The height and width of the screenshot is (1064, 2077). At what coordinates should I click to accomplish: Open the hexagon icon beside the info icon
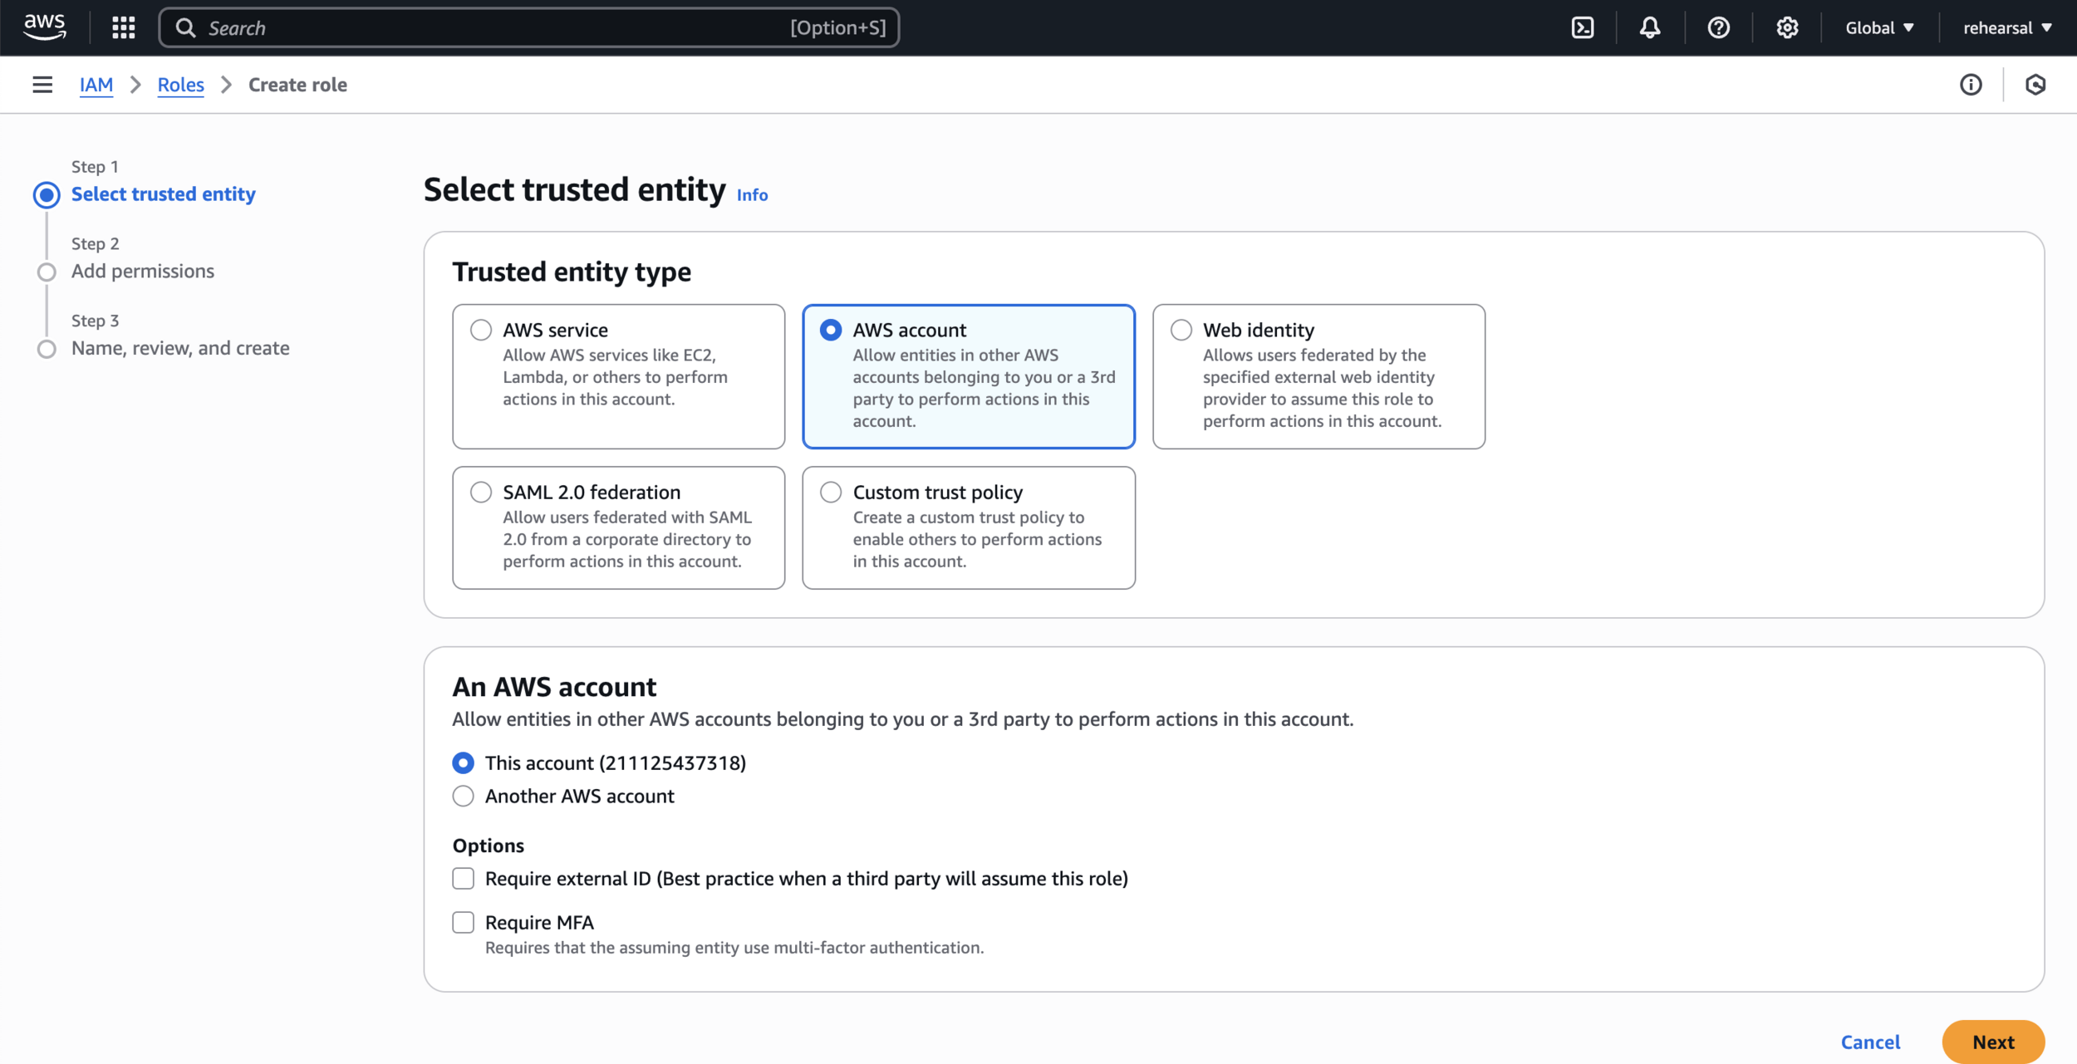(x=2035, y=85)
